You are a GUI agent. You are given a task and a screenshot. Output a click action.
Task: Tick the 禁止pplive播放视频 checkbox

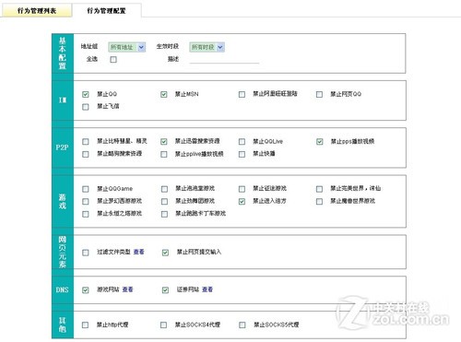(x=164, y=154)
